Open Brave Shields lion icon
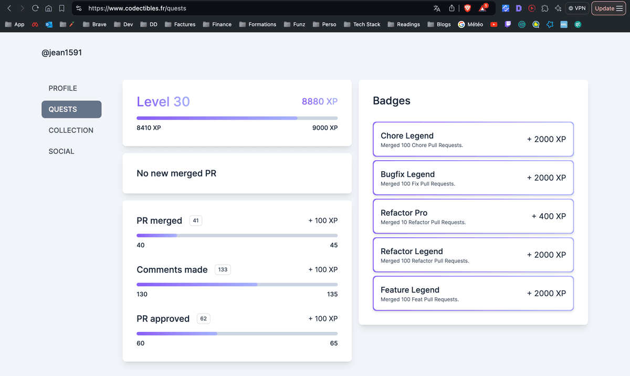The image size is (630, 376). 467,8
